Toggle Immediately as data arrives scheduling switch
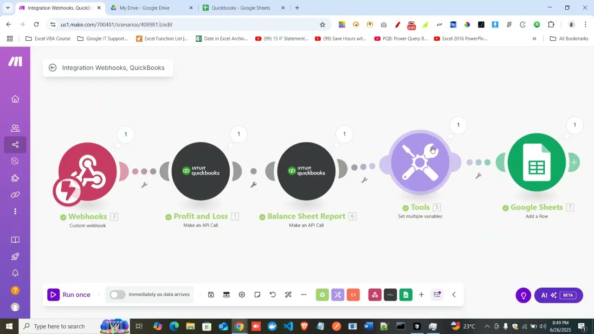594x334 pixels. (x=117, y=295)
